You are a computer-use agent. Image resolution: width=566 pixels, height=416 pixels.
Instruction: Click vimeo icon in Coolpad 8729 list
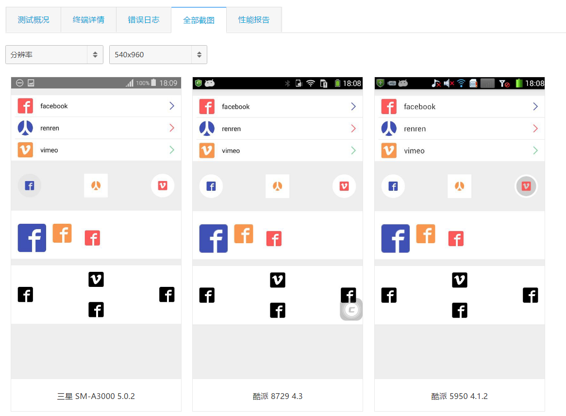[x=207, y=150]
